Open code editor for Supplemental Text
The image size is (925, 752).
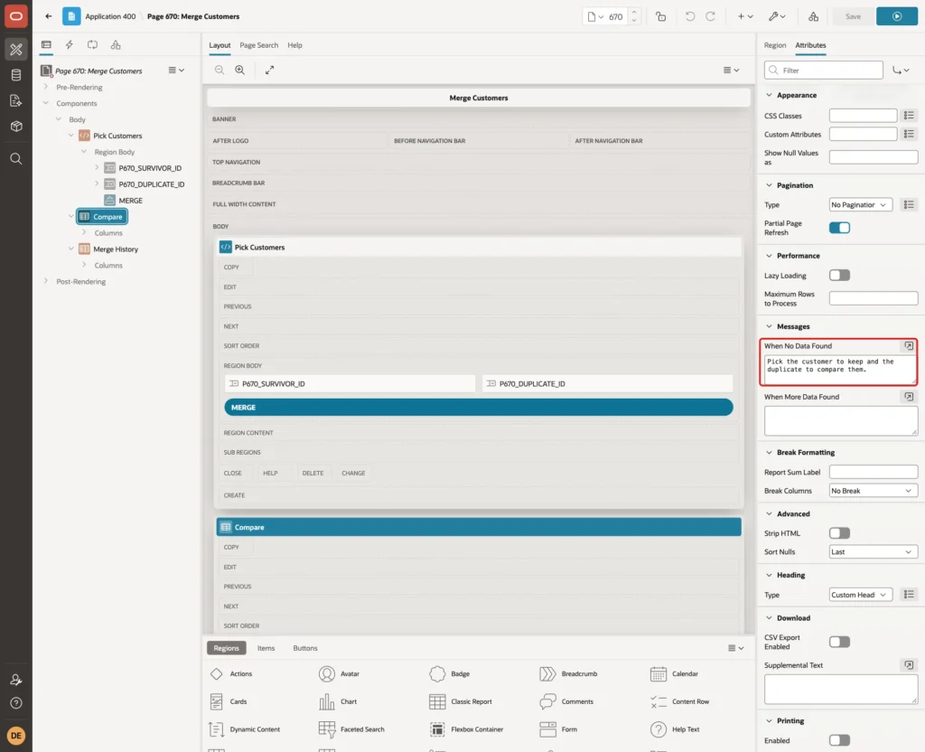(x=909, y=665)
